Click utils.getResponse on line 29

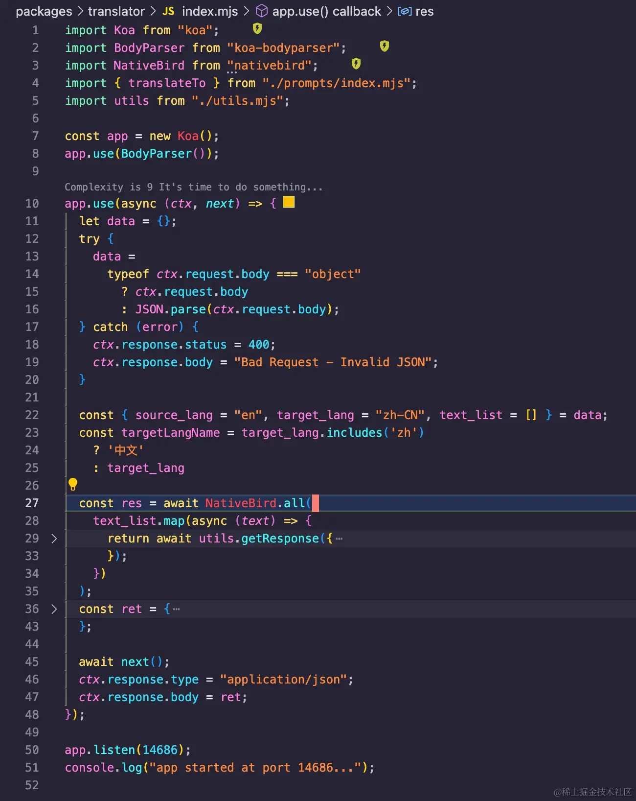[x=259, y=539]
